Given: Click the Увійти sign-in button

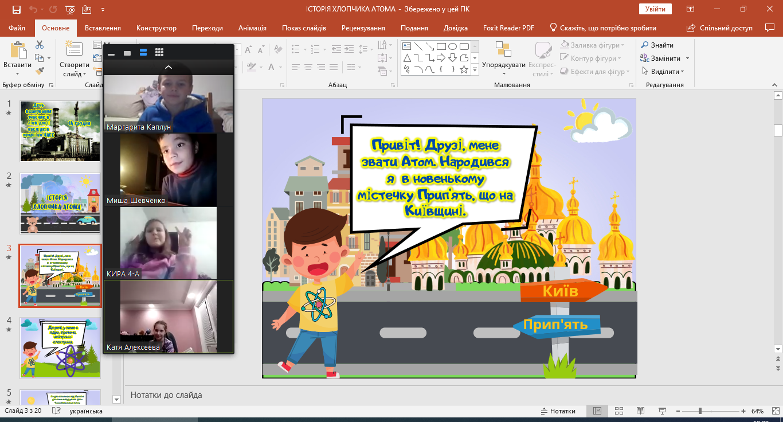Looking at the screenshot, I should point(655,9).
